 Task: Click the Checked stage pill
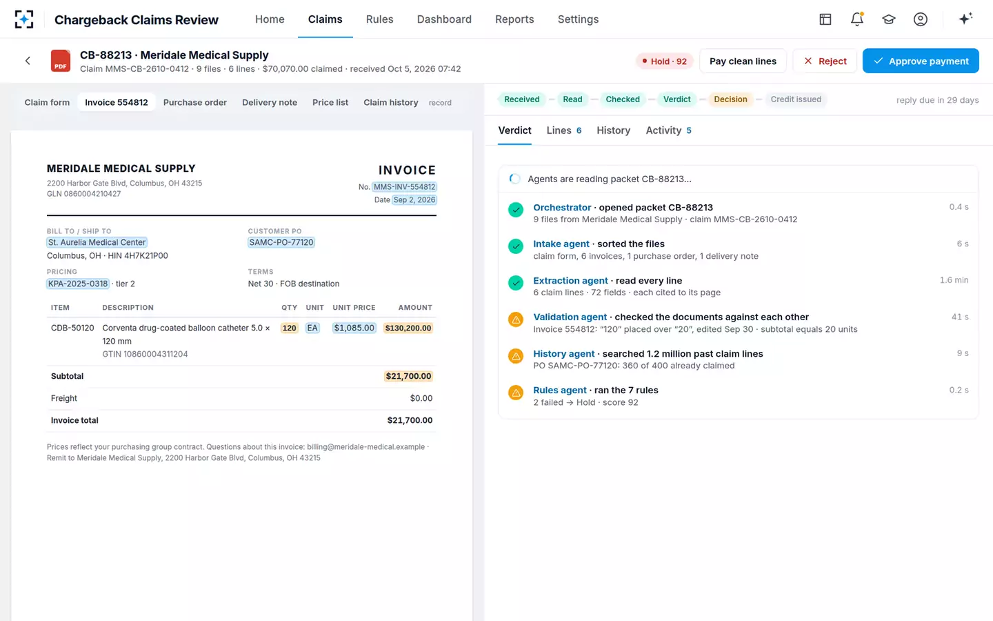(x=623, y=99)
